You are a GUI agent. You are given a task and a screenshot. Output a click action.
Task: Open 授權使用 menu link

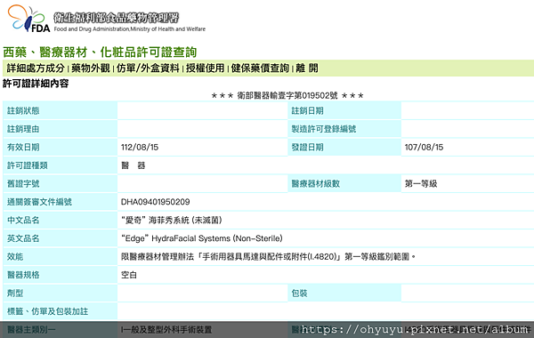(205, 68)
